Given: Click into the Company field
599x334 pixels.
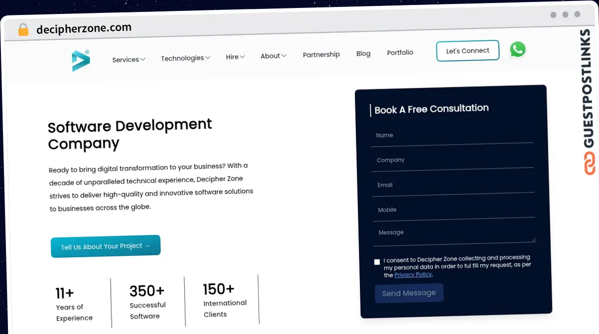Looking at the screenshot, I should click(452, 161).
